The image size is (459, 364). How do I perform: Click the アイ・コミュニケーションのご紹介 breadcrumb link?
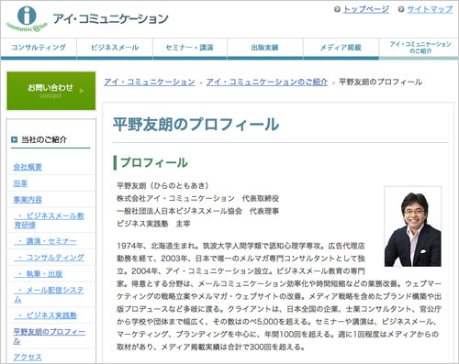[267, 83]
